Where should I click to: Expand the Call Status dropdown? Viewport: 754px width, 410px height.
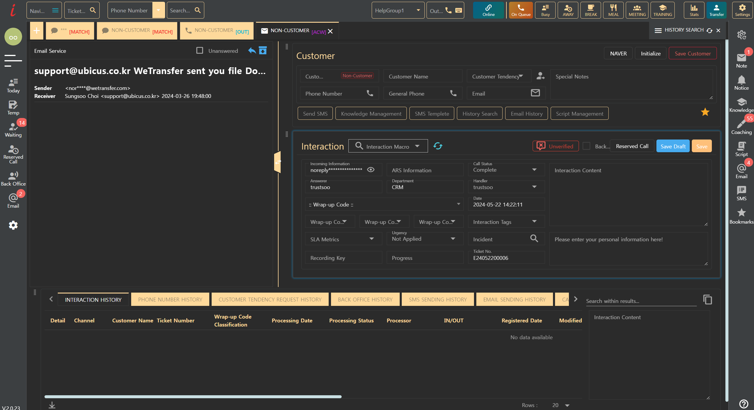point(506,170)
